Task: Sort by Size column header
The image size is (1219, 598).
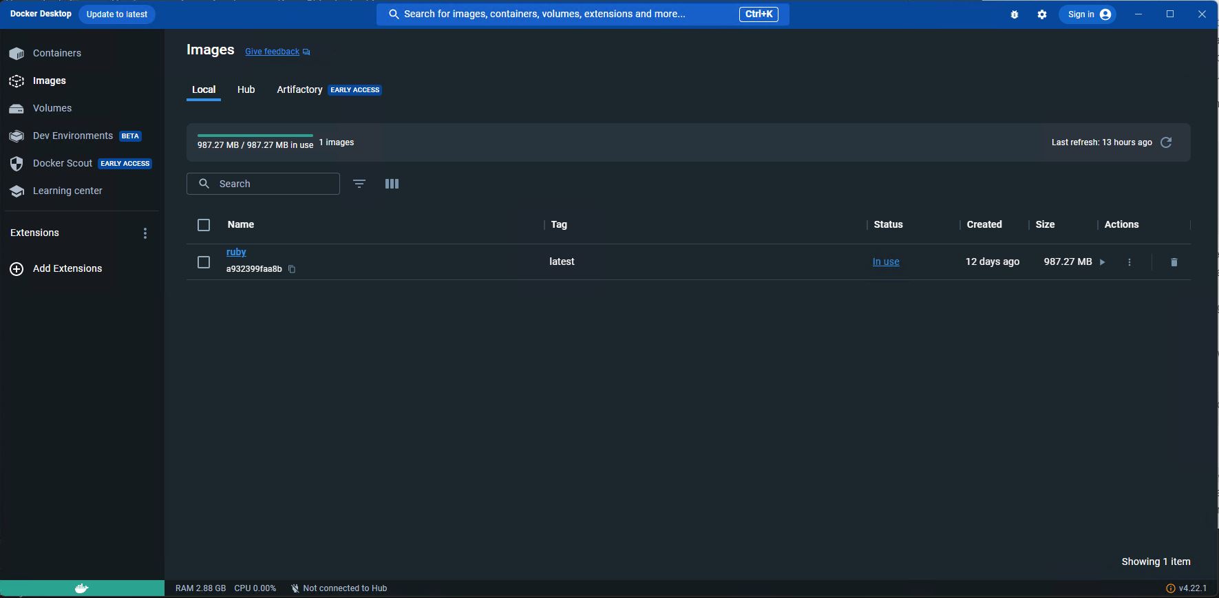Action: coord(1045,224)
